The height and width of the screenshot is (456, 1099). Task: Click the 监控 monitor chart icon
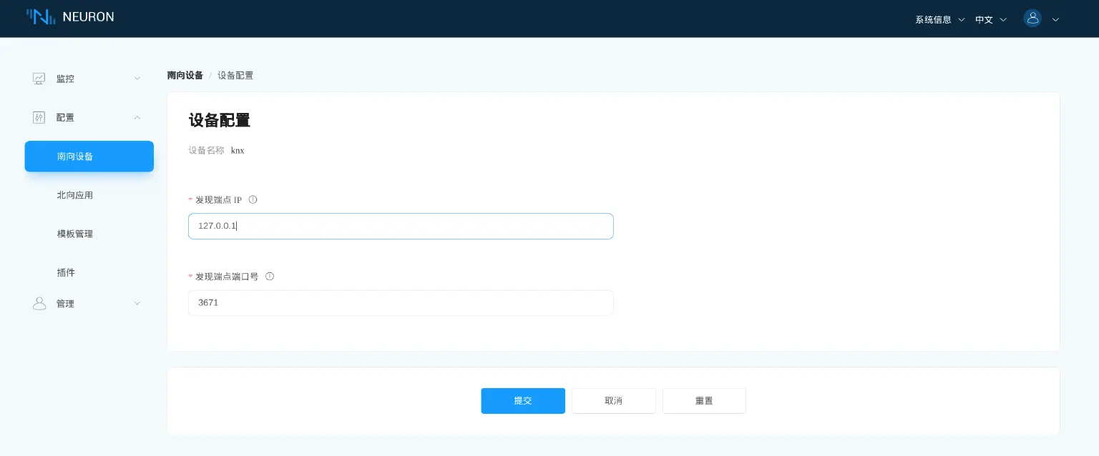click(39, 79)
